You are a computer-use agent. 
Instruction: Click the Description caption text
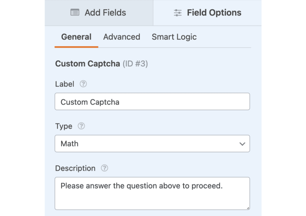click(75, 168)
